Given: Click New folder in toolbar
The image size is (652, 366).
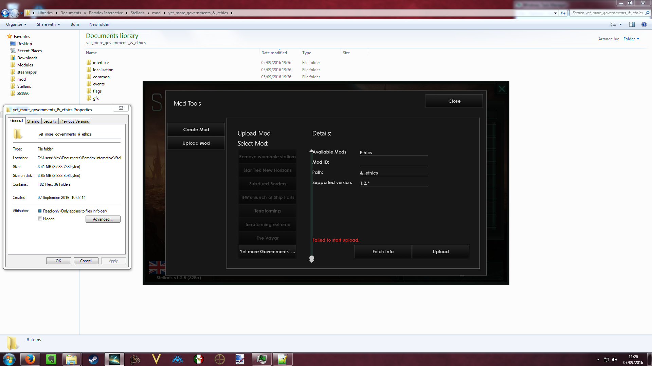Looking at the screenshot, I should click(99, 24).
